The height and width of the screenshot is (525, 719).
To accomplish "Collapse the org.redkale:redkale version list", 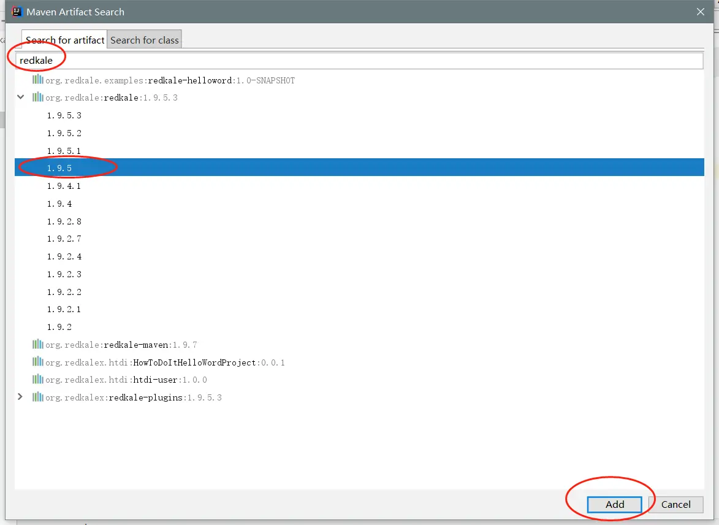I will [21, 98].
